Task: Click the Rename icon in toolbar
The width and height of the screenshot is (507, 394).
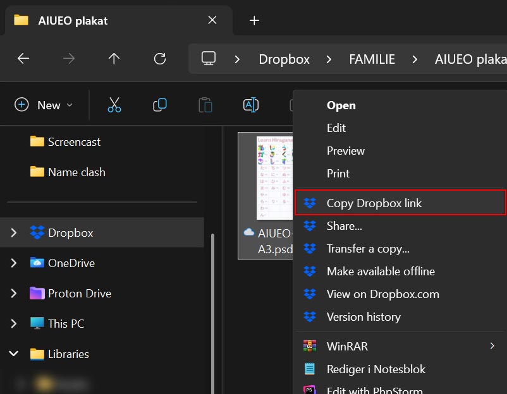Action: (x=251, y=105)
